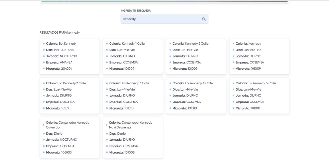Click the RESULTADOS PARA kennedy heading
The width and height of the screenshot is (329, 160).
59,33
